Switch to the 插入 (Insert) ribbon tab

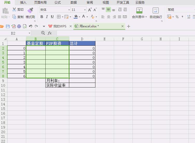point(23,3)
